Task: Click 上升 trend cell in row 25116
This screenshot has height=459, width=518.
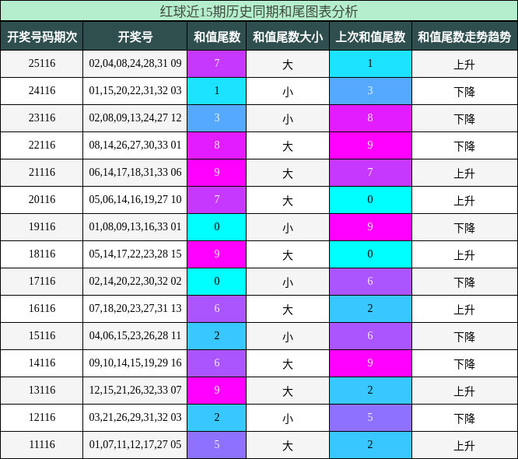Action: (x=464, y=64)
